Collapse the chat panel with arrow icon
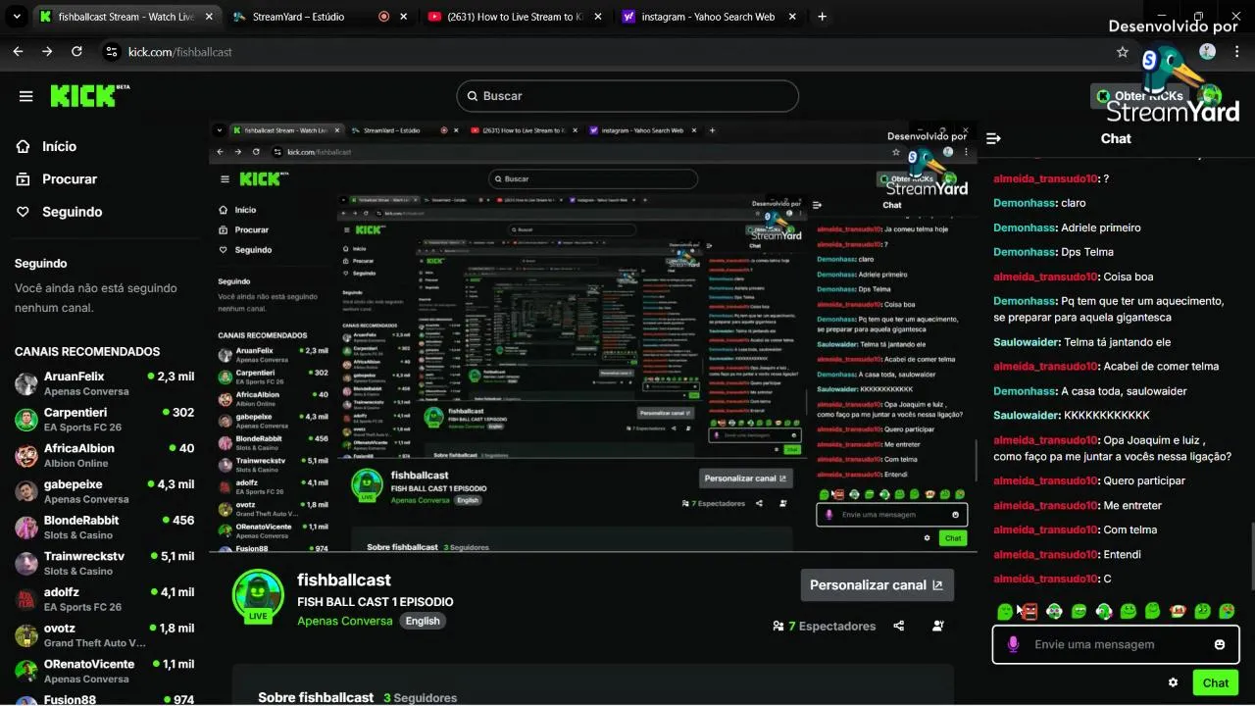Viewport: 1255px width, 706px height. (993, 138)
